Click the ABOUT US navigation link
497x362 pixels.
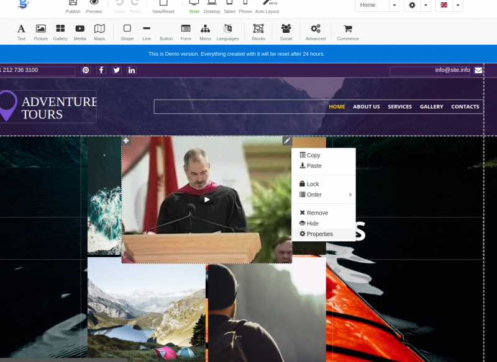pyautogui.click(x=367, y=107)
